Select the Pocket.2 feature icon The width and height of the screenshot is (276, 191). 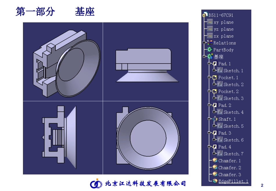(x=215, y=91)
